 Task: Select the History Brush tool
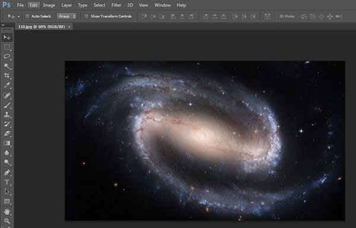(x=7, y=124)
